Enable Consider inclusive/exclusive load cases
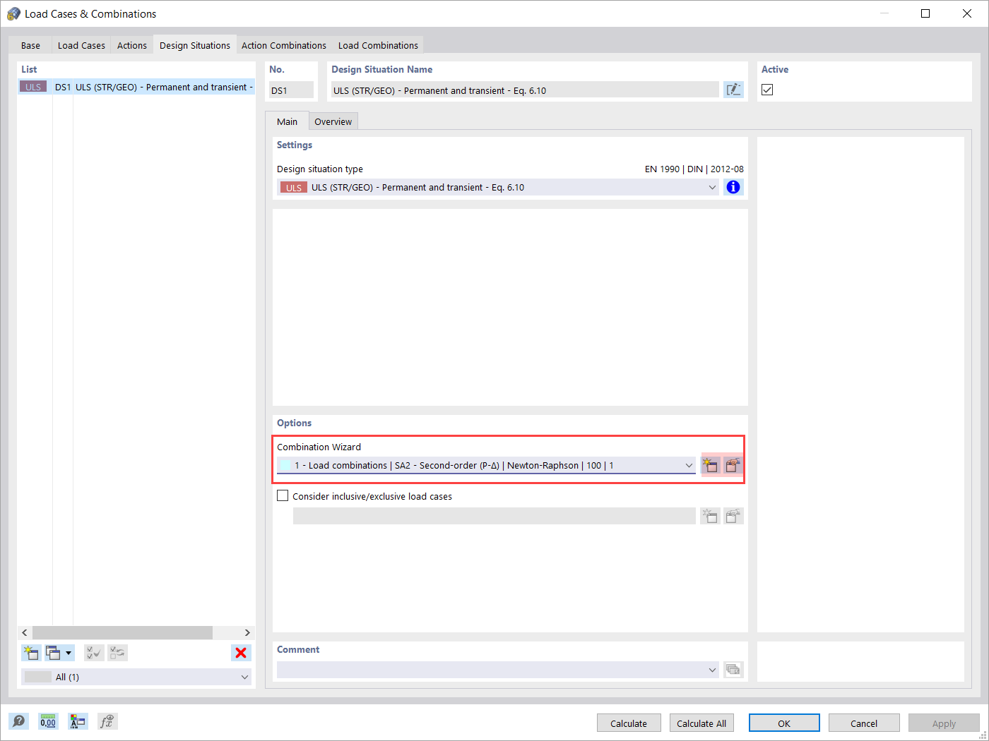The width and height of the screenshot is (989, 741). click(x=283, y=496)
